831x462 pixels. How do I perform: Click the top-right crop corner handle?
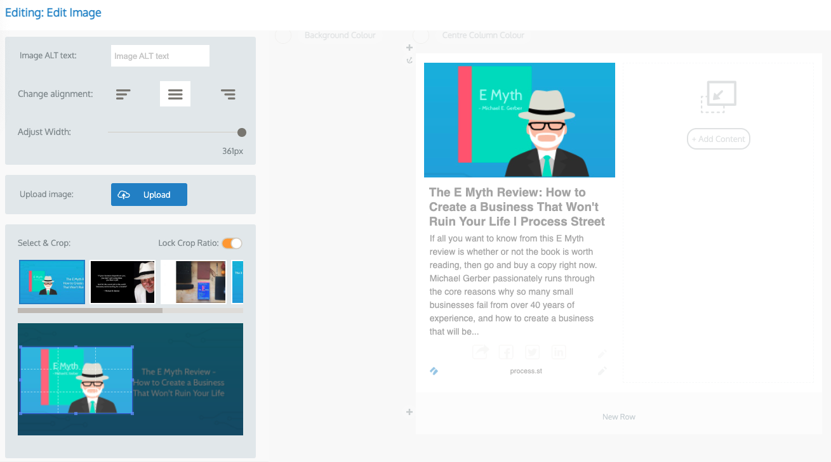point(132,347)
